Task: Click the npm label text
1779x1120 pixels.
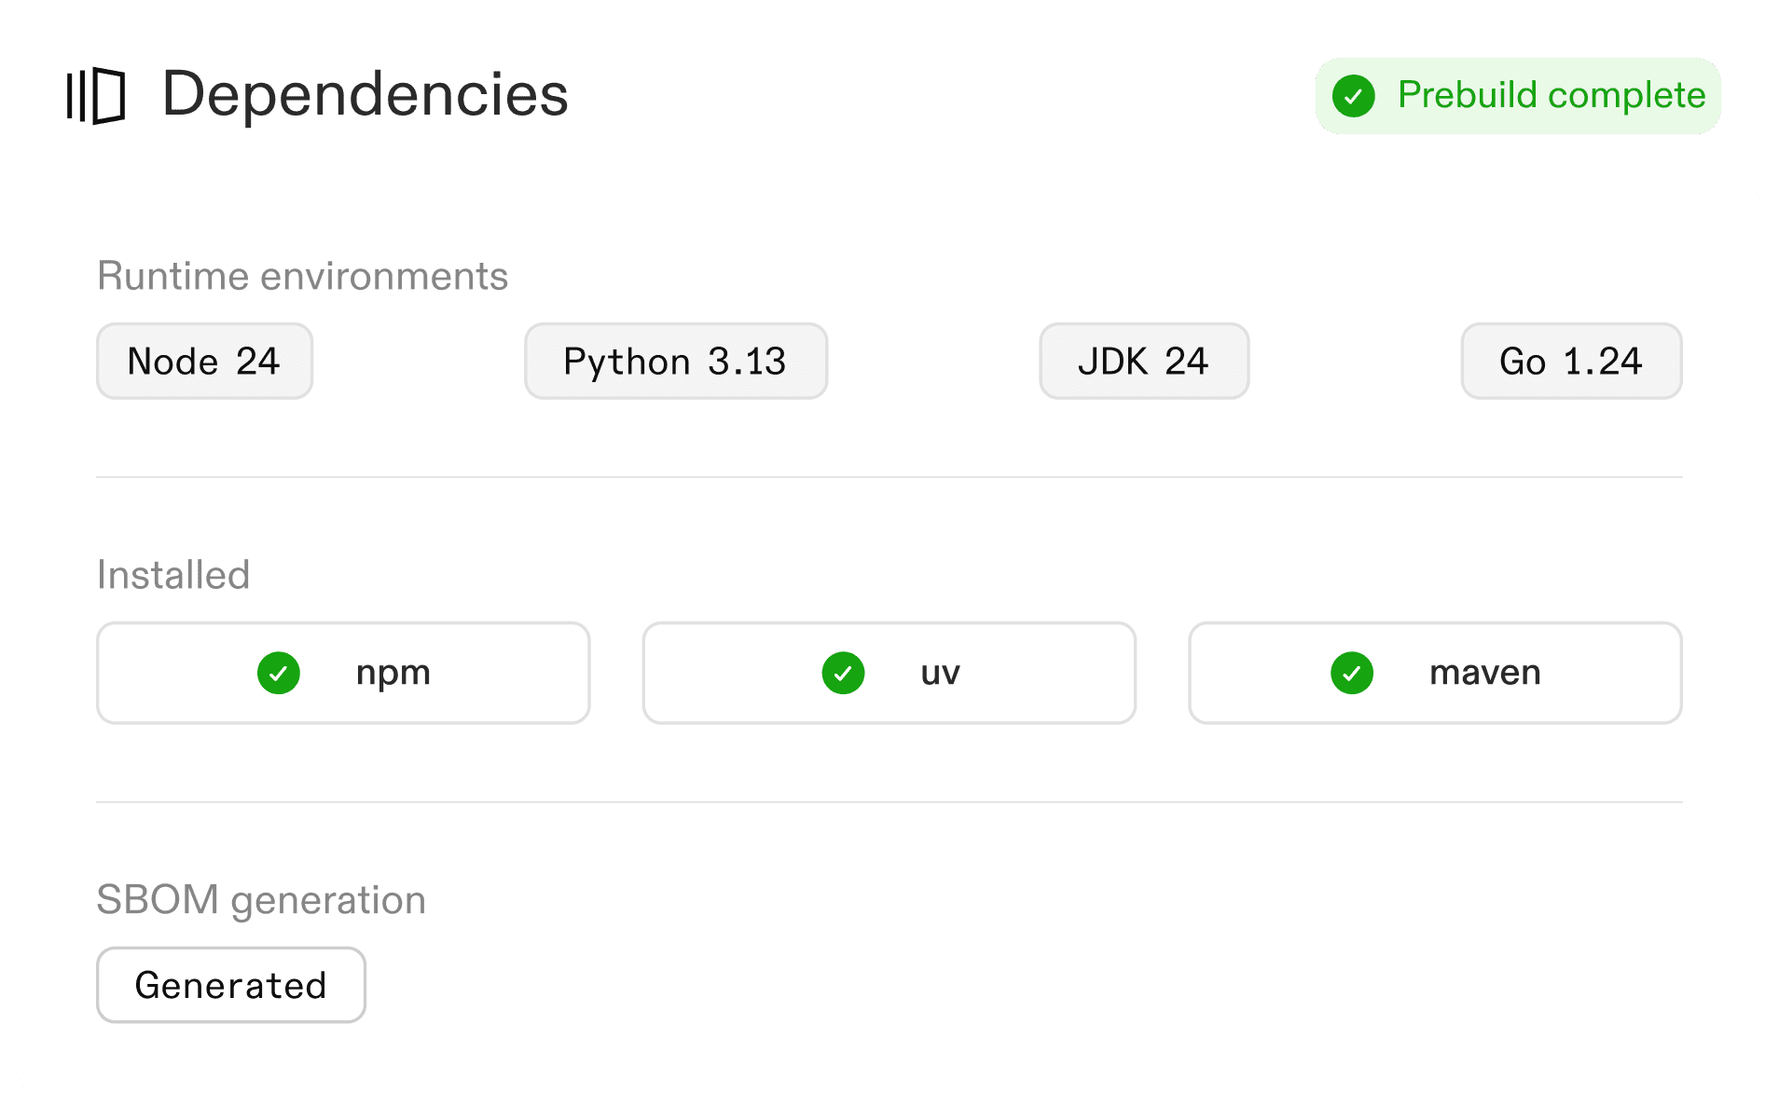Action: [393, 673]
